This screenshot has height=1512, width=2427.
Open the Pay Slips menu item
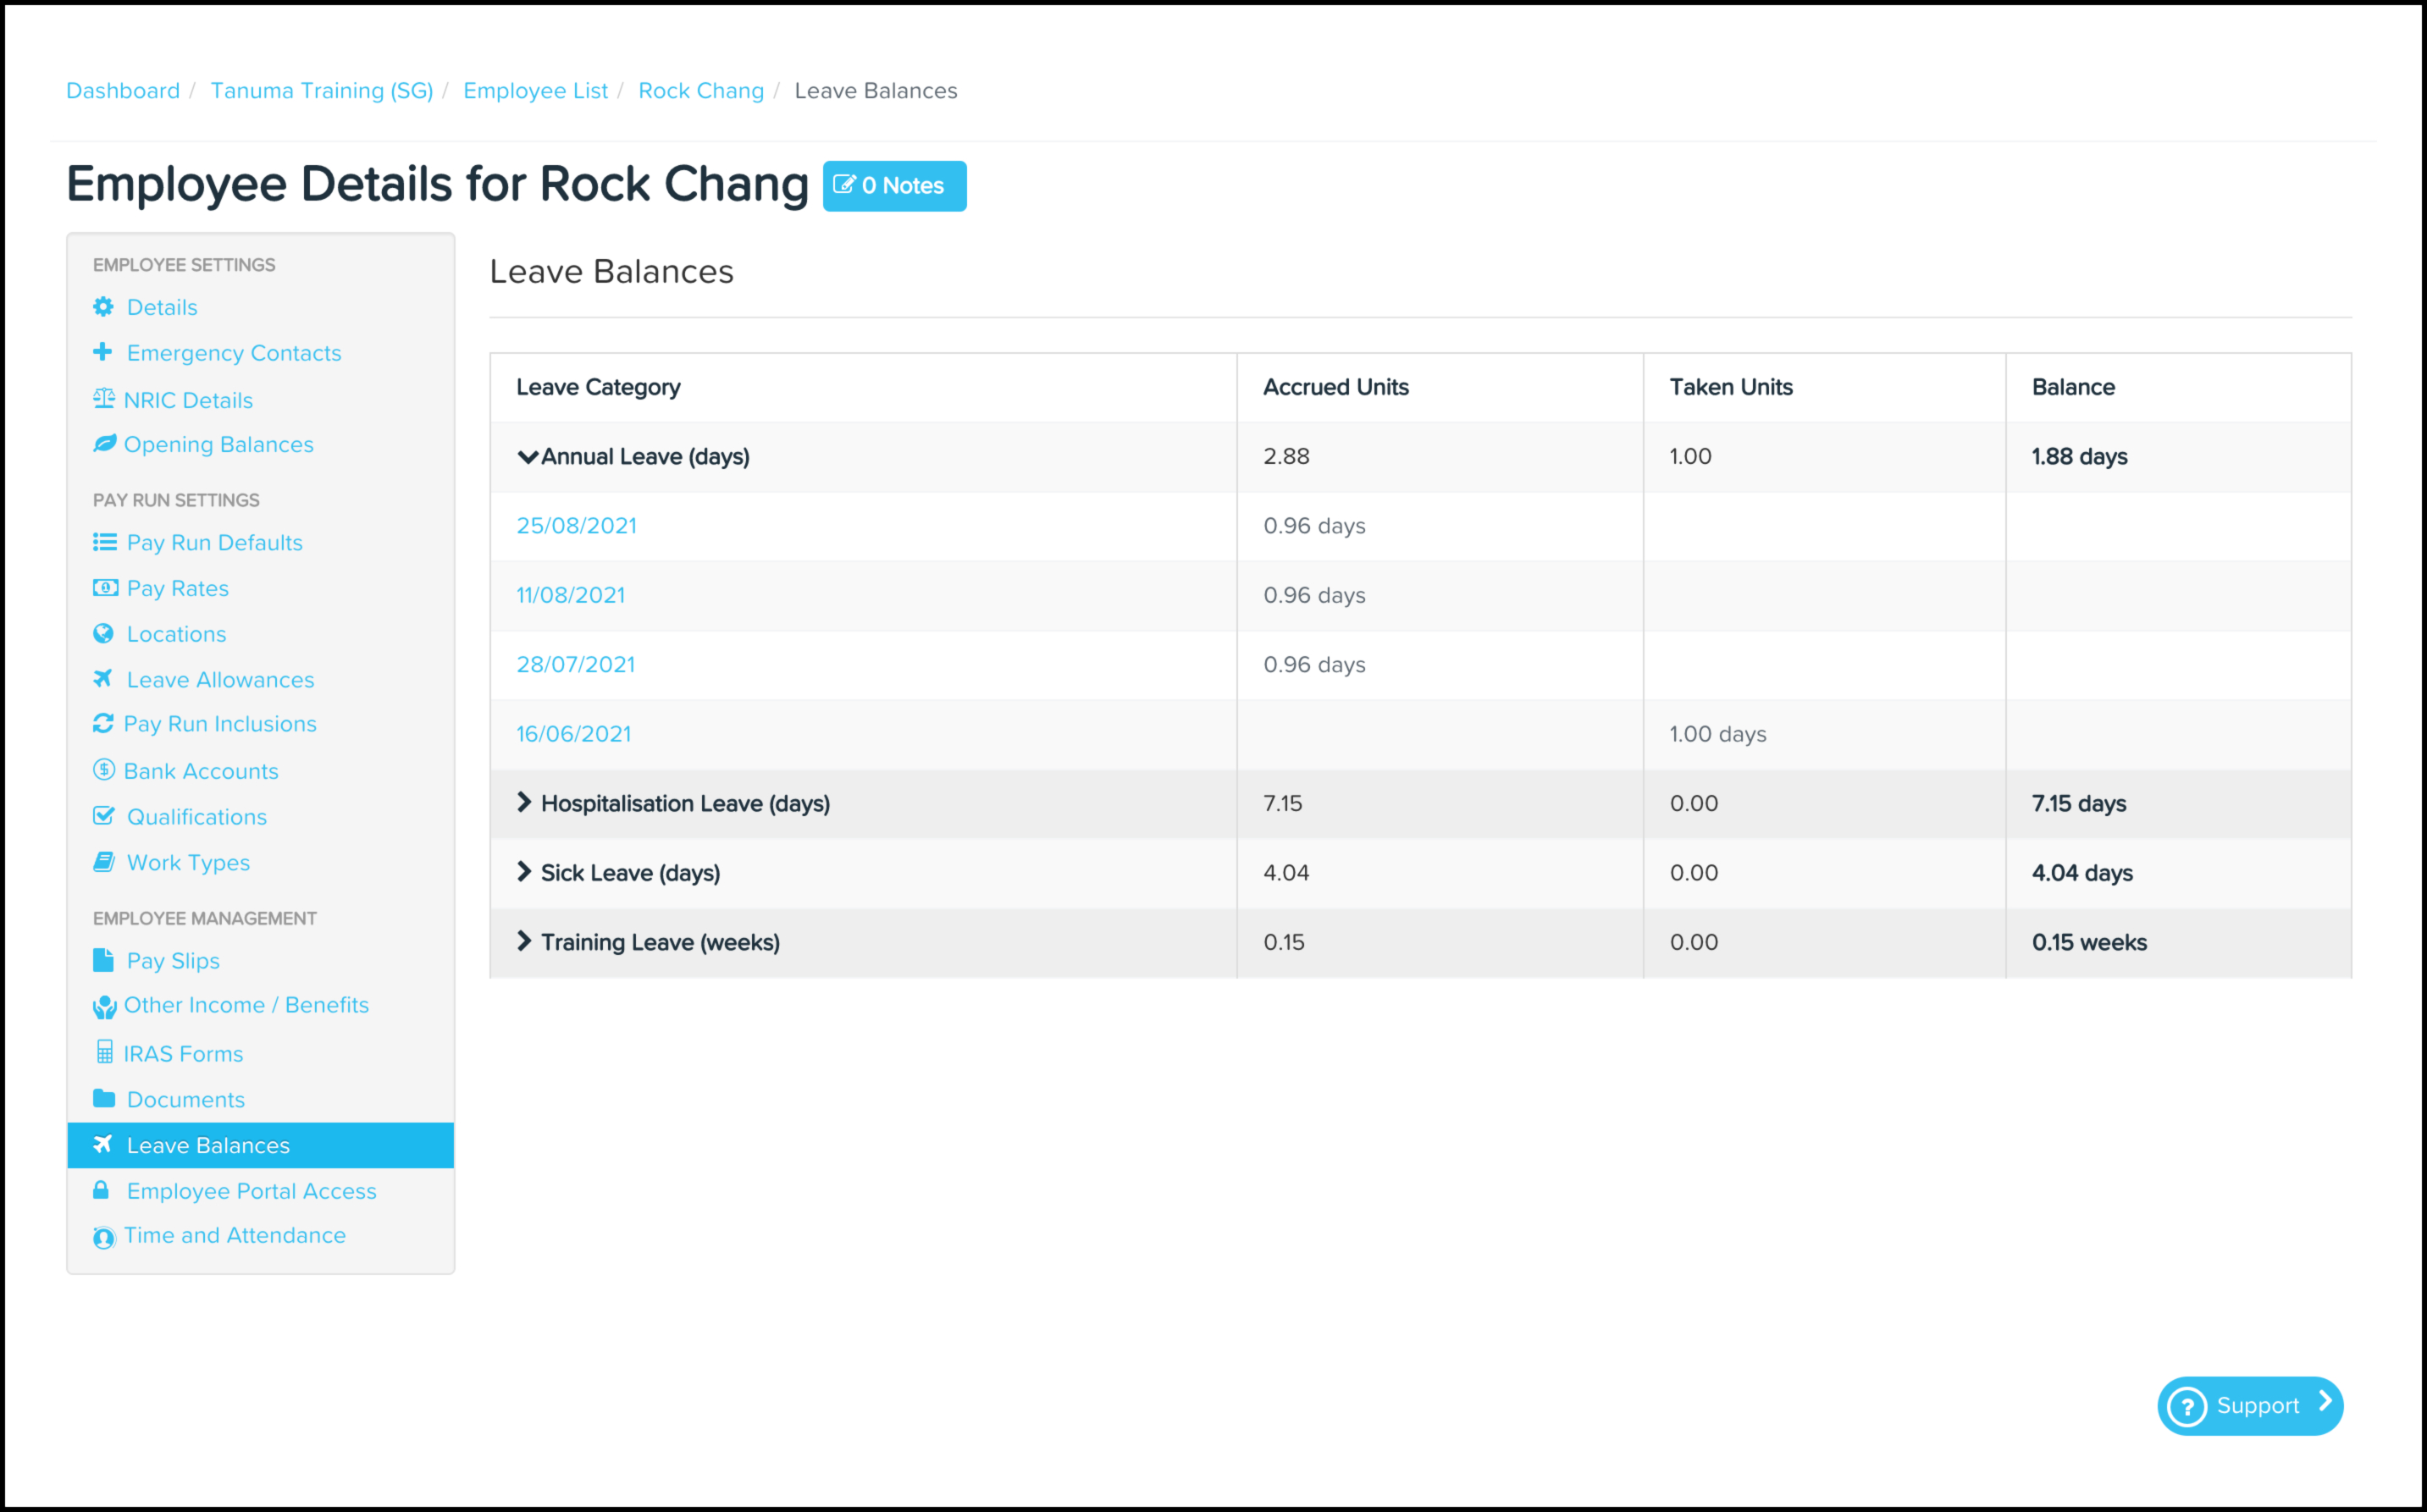pos(173,961)
